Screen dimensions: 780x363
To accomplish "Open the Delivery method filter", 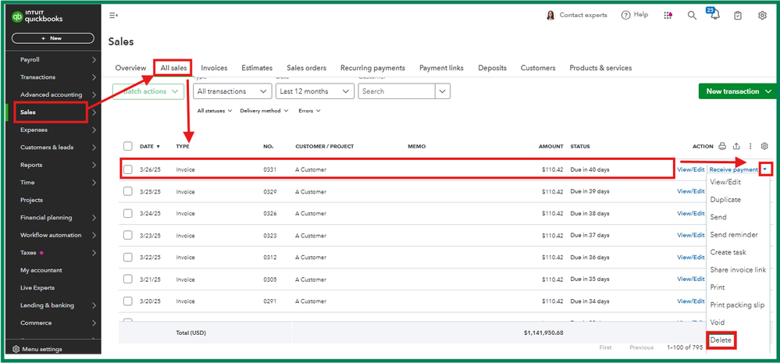I will pyautogui.click(x=264, y=111).
